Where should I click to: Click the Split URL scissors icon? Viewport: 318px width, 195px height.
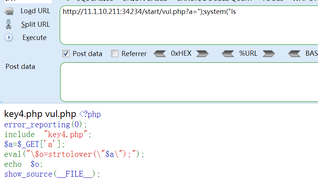coord(8,24)
